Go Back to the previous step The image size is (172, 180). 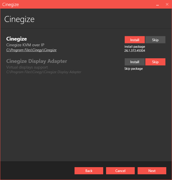tap(89, 171)
